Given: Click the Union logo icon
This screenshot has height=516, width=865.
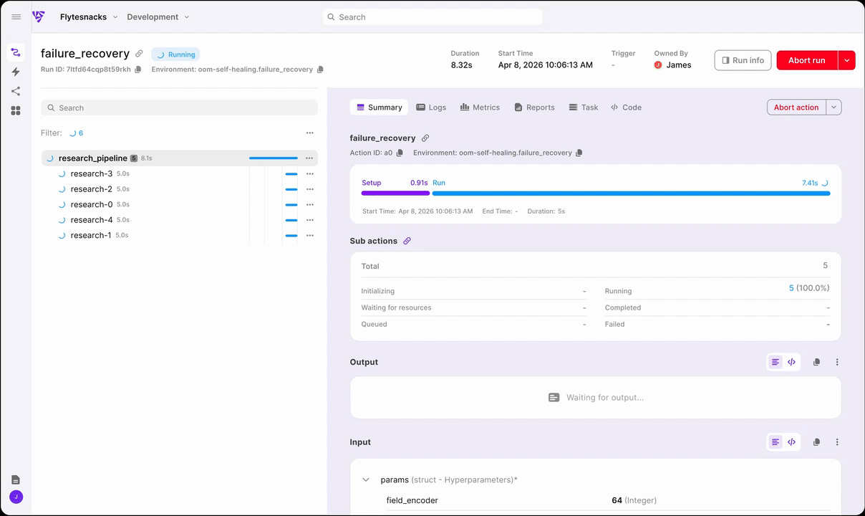Looking at the screenshot, I should click(39, 16).
